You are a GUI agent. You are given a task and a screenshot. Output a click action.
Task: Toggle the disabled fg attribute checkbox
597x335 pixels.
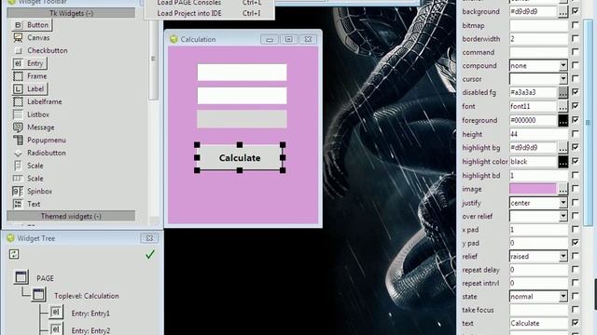pyautogui.click(x=575, y=92)
